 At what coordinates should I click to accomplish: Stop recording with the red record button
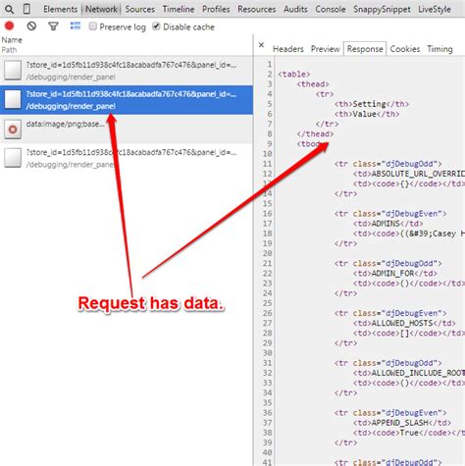(x=10, y=26)
